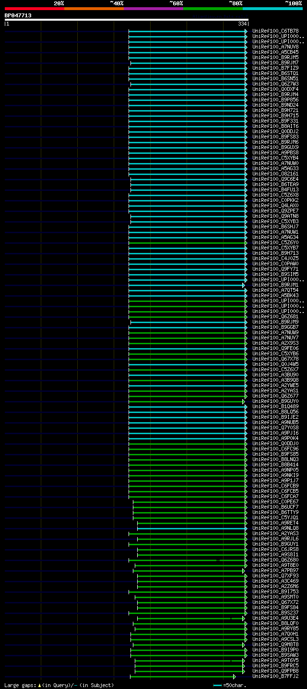Click the UniRef100_A2X9S3 label

[x=276, y=343]
